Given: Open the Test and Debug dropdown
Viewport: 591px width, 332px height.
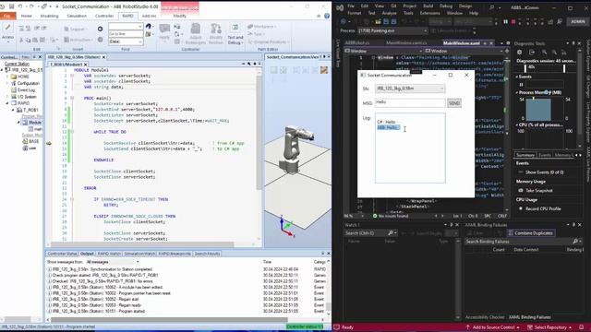Looking at the screenshot, I should click(235, 35).
